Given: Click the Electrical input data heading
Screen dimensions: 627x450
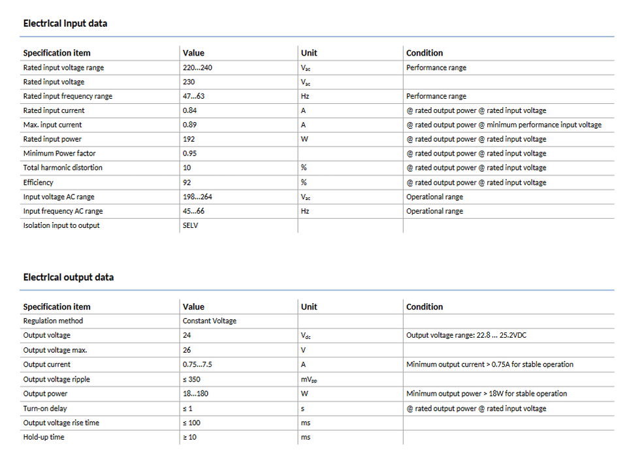Looking at the screenshot, I should tap(65, 24).
